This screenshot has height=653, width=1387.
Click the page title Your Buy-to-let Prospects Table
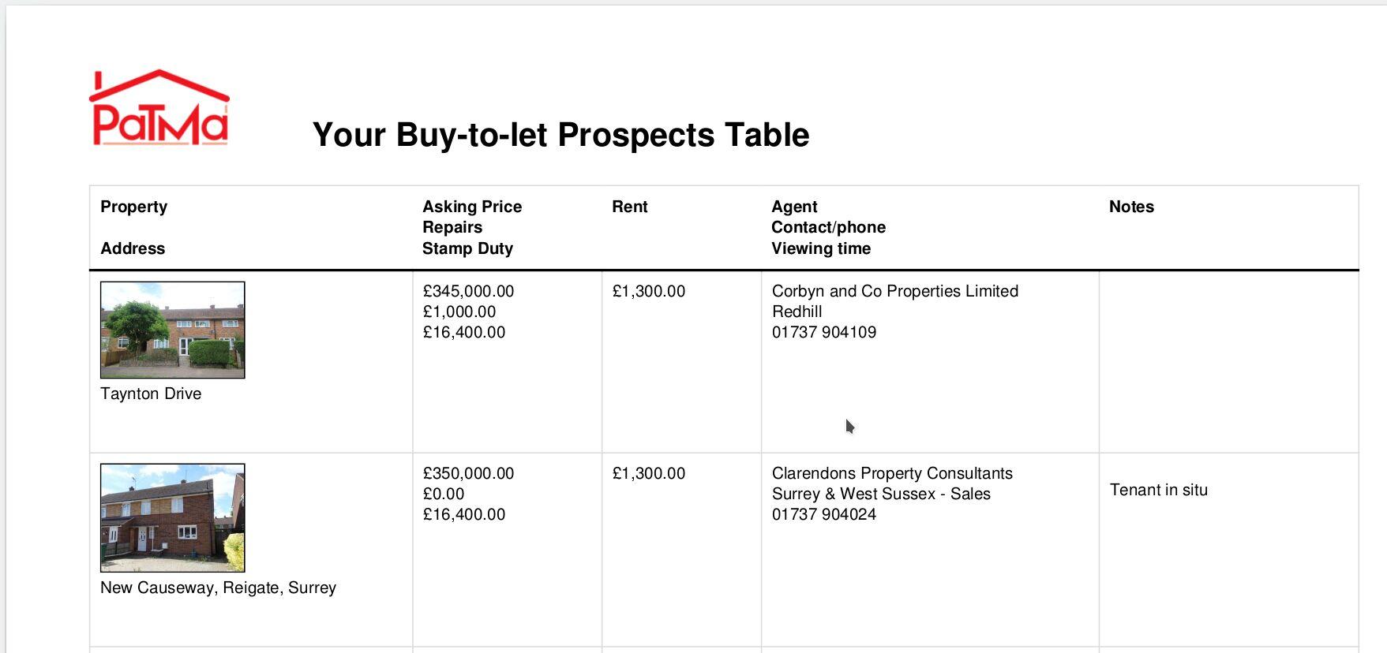(x=560, y=135)
